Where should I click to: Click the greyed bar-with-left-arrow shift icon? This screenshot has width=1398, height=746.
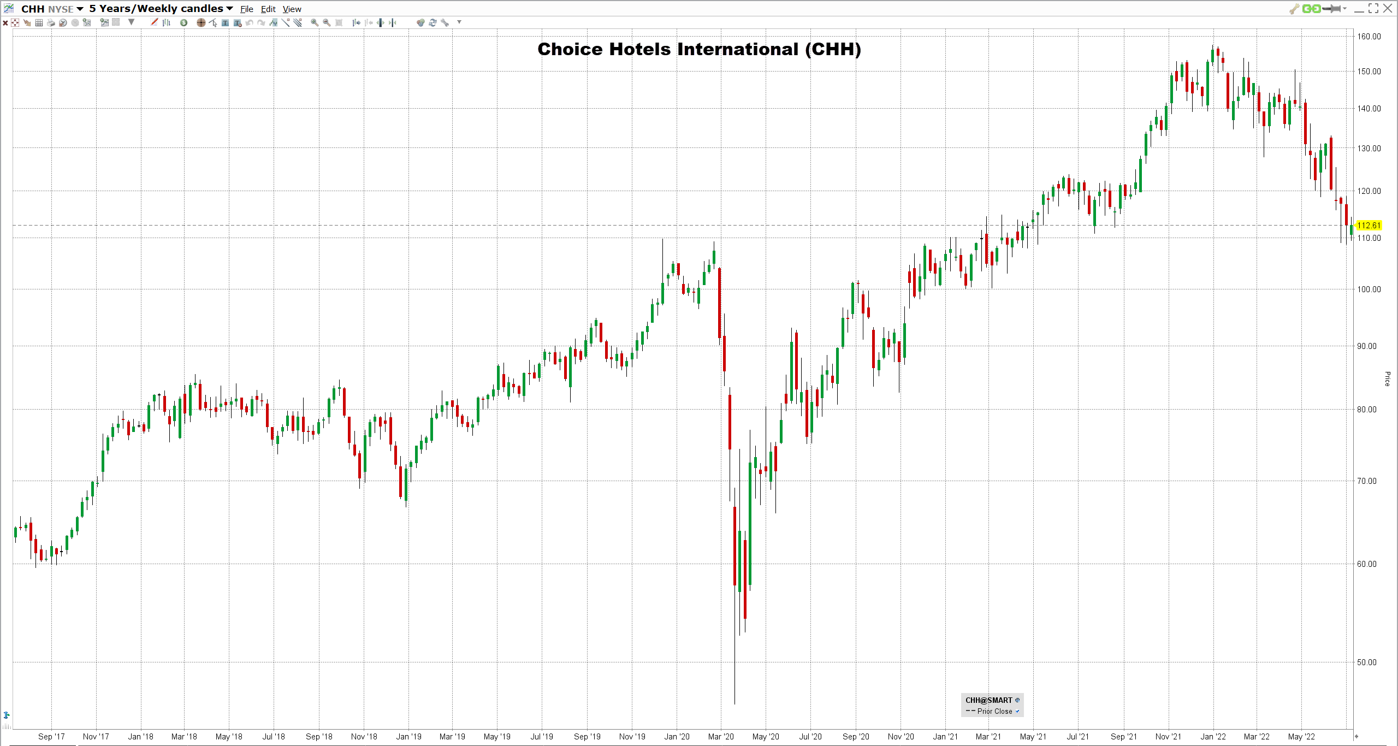369,23
